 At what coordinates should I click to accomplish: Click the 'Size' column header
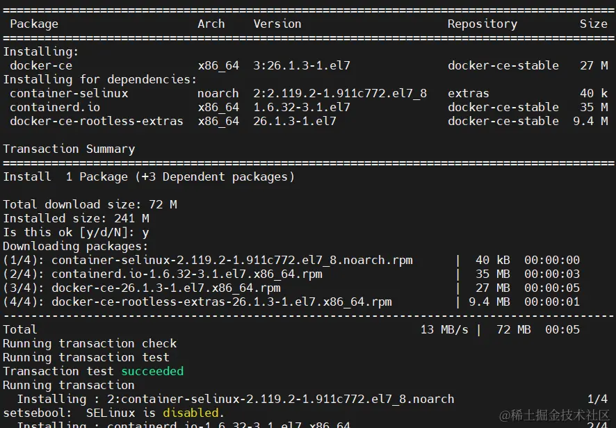point(594,24)
